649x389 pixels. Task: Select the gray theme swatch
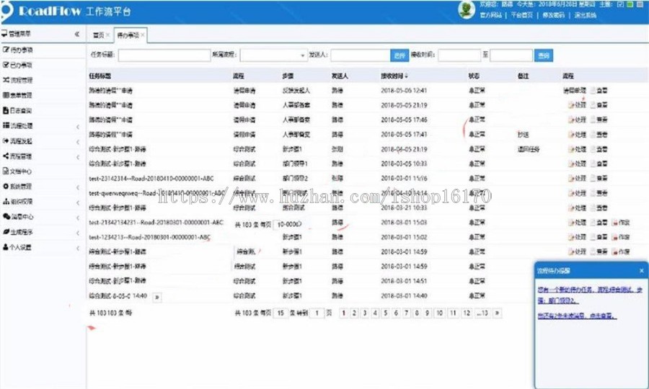(639, 4)
